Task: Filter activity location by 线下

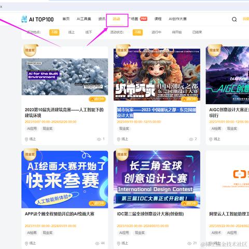Action: point(89,32)
